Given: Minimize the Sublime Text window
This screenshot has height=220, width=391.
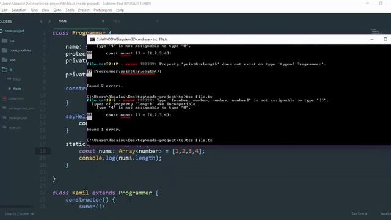Looking at the screenshot, I should click(x=367, y=3).
